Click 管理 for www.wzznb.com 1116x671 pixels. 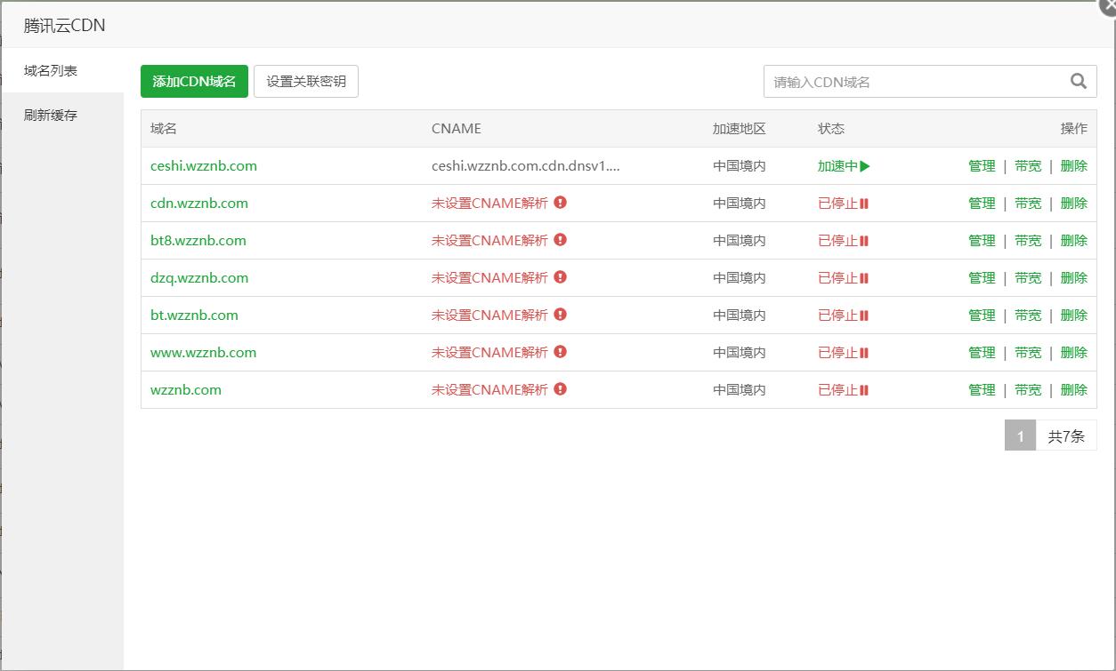point(982,353)
